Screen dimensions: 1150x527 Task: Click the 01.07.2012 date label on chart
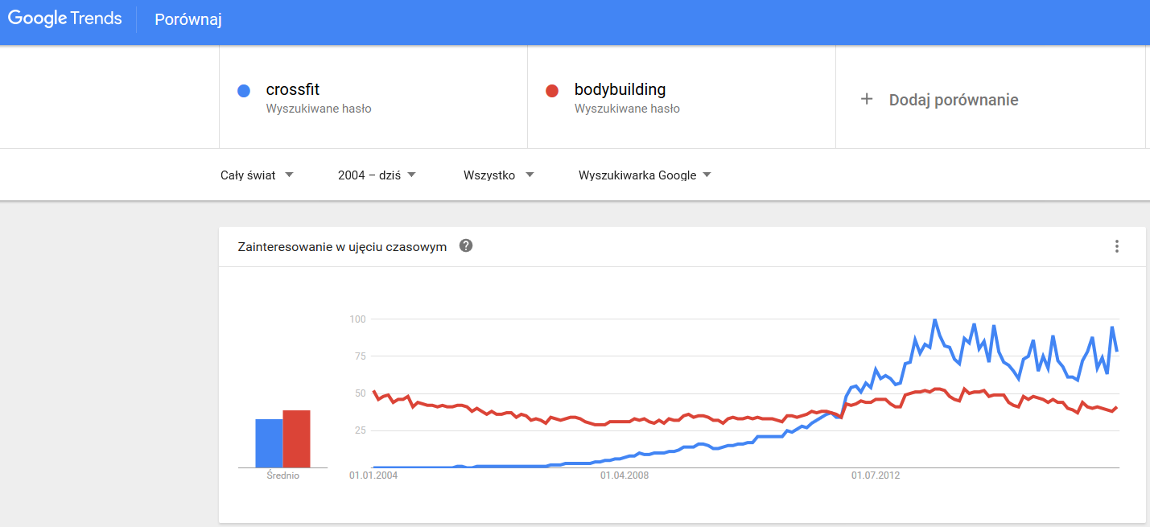click(x=876, y=476)
